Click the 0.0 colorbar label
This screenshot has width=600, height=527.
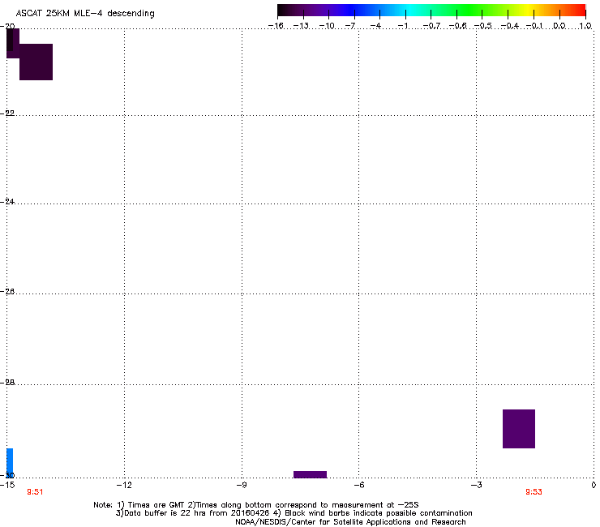tap(559, 26)
